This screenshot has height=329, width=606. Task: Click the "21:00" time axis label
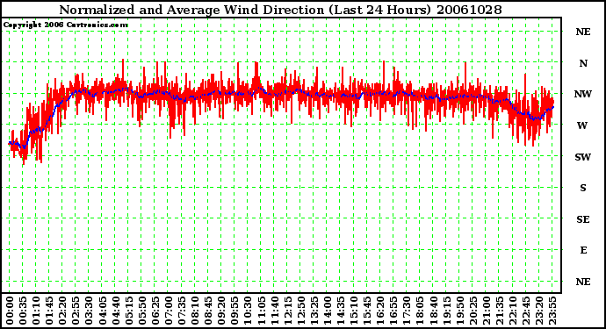click(487, 311)
